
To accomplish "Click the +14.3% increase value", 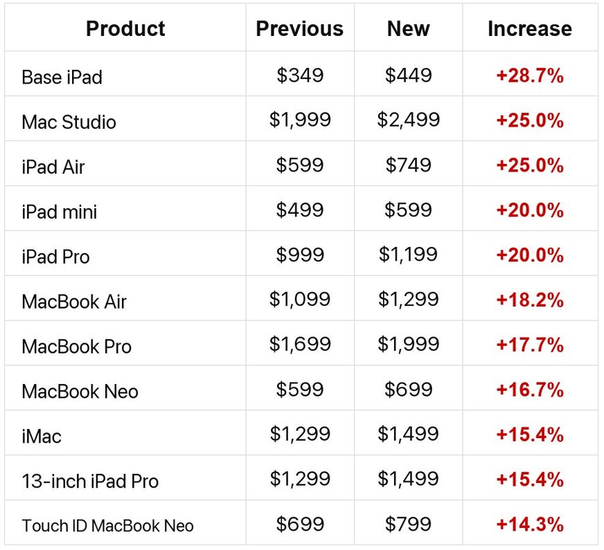I will 530,524.
